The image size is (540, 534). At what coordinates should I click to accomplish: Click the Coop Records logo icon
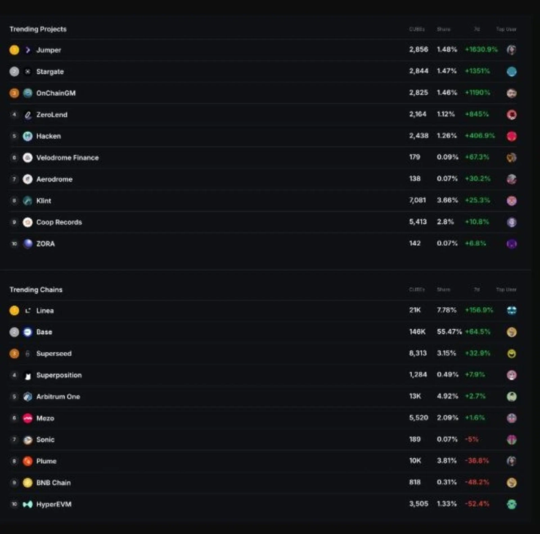point(28,222)
